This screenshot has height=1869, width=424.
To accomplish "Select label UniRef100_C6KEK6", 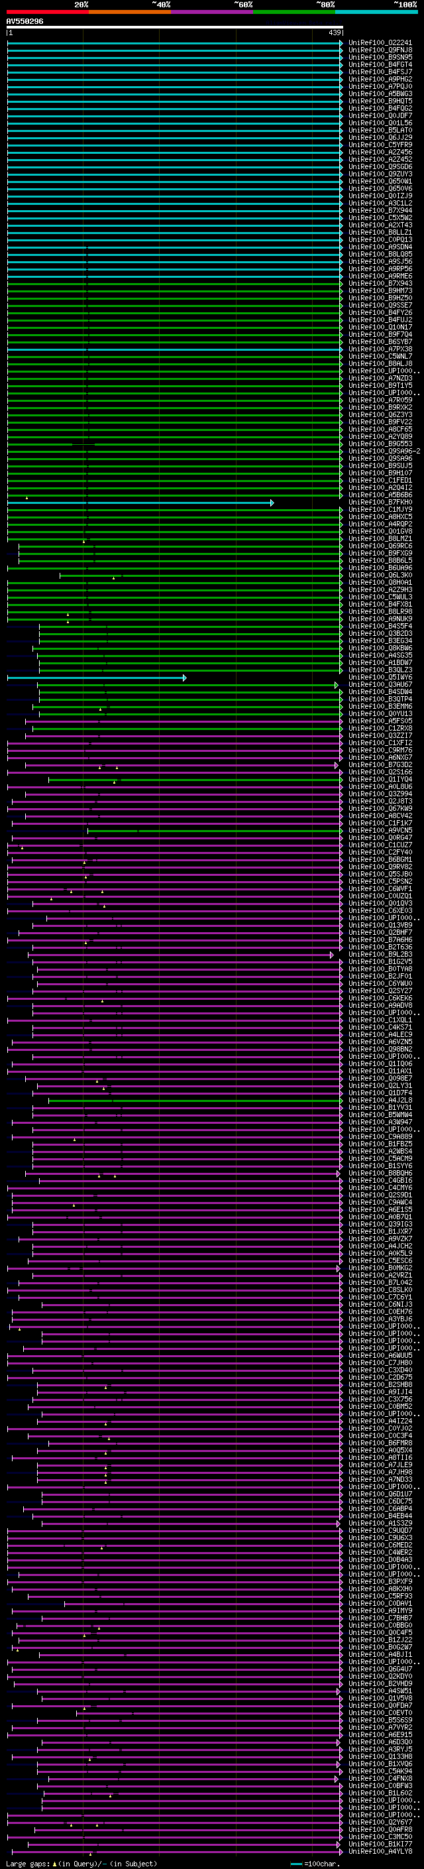I will 380,998.
